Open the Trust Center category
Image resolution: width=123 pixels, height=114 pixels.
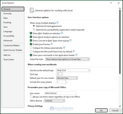[x=13, y=60]
